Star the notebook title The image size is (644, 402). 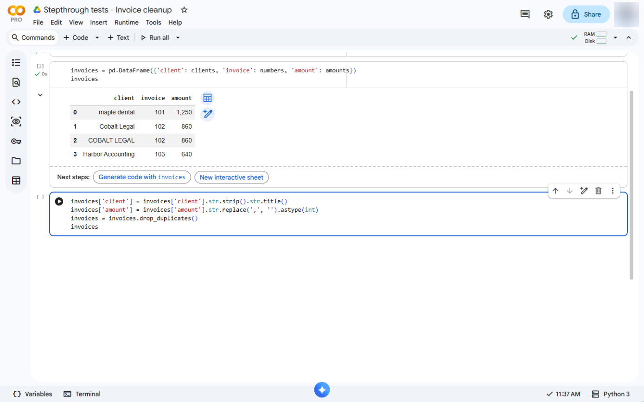(184, 10)
